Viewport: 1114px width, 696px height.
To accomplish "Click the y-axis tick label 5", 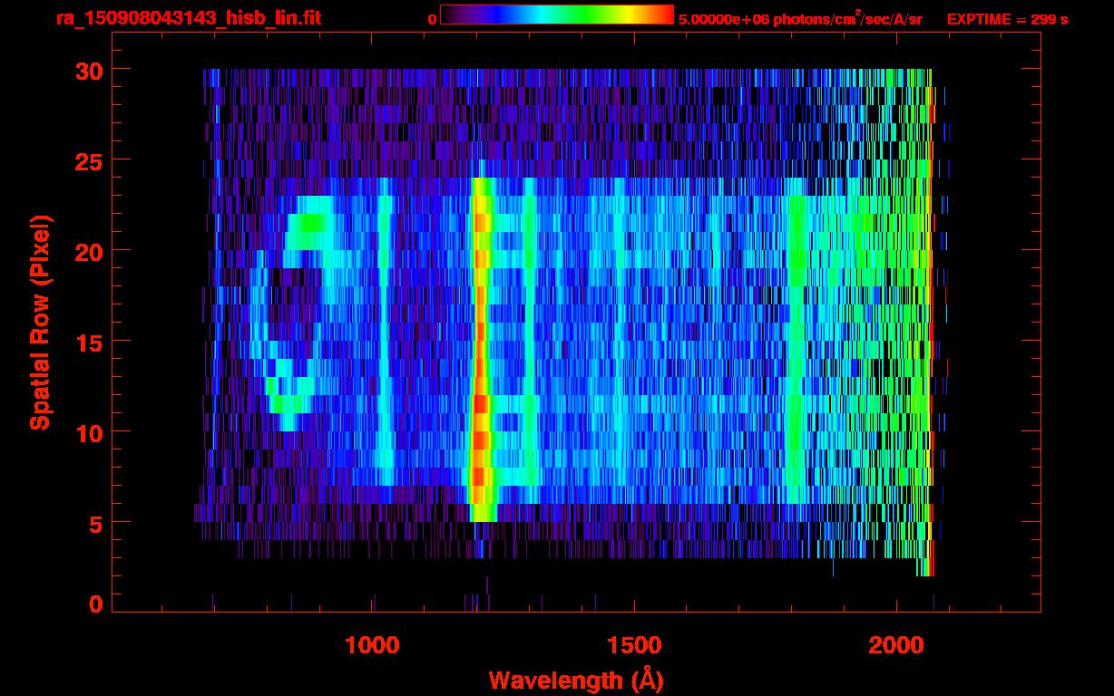I will click(95, 523).
